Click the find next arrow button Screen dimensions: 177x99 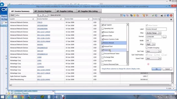pos(46,15)
